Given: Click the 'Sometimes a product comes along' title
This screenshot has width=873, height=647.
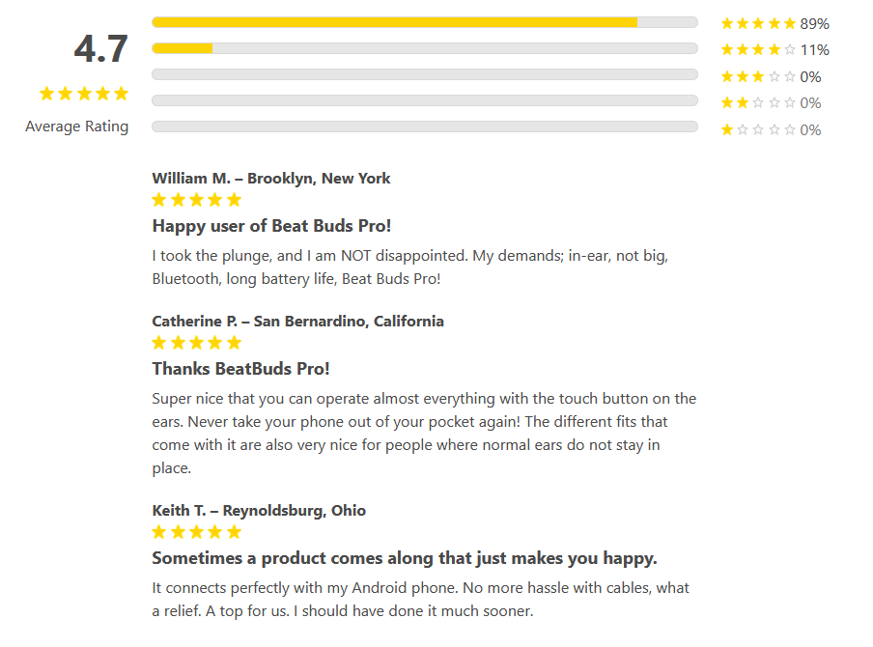Looking at the screenshot, I should [x=405, y=558].
